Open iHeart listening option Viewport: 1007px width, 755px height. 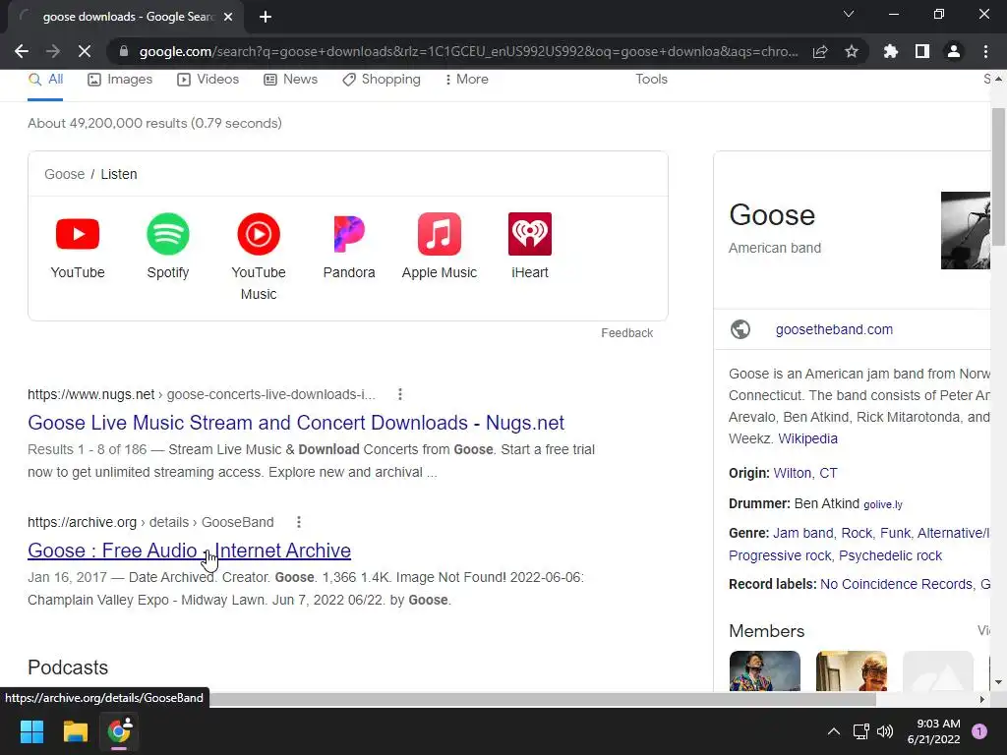click(x=530, y=247)
